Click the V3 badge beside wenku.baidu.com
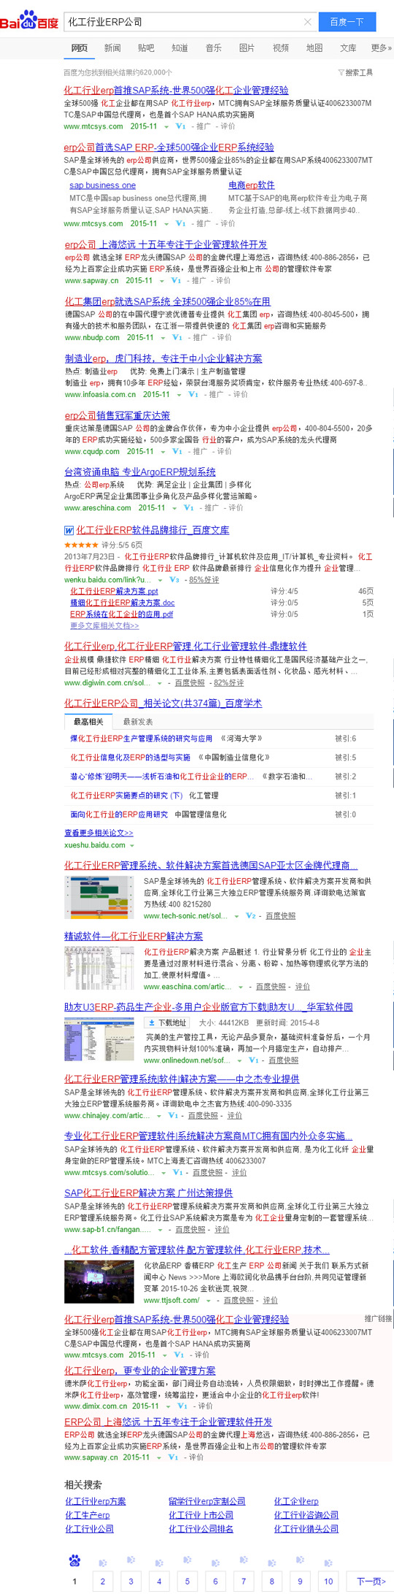394x1594 pixels. click(x=174, y=580)
